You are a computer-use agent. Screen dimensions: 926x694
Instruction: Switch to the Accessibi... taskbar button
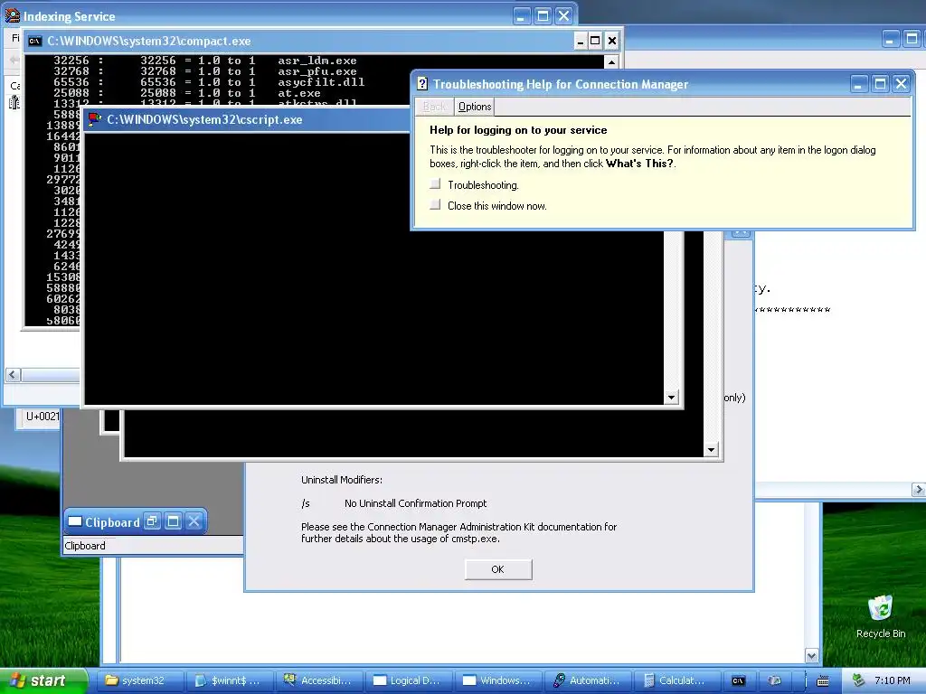tap(319, 680)
